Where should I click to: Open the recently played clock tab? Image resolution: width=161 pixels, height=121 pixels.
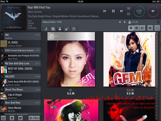pyautogui.click(x=74, y=29)
